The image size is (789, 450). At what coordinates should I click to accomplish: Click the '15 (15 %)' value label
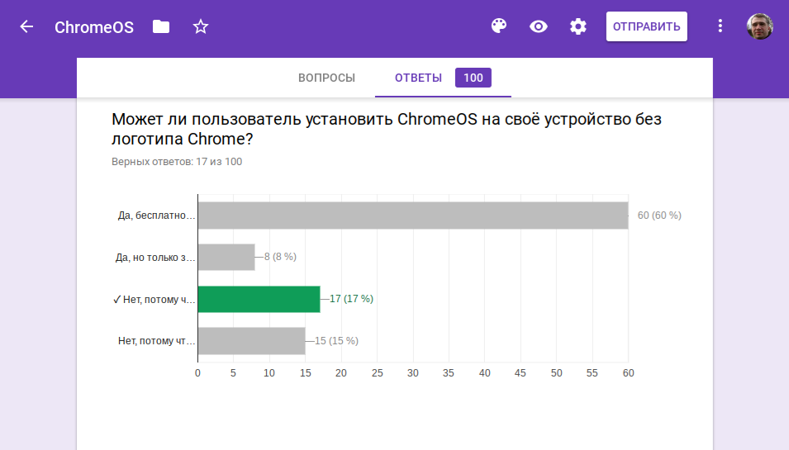tap(336, 341)
